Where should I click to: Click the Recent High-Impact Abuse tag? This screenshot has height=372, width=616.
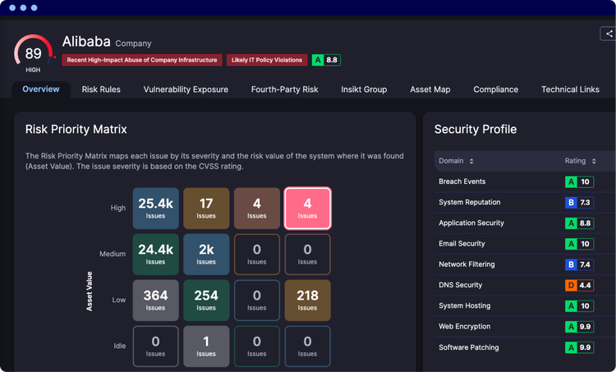[142, 60]
